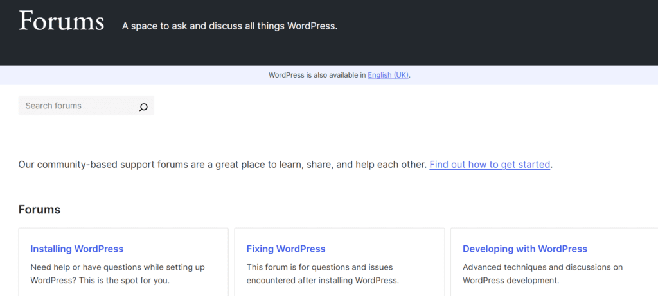Click the Forums section heading
The height and width of the screenshot is (296, 658).
[39, 210]
